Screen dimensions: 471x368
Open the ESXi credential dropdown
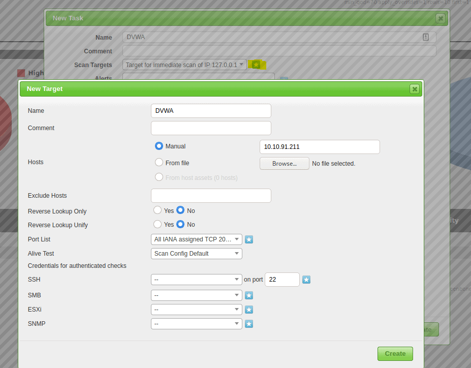(197, 310)
